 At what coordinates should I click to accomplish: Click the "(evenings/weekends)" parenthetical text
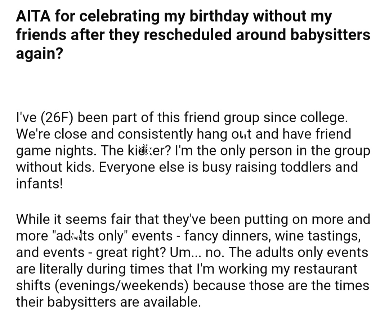coord(121,286)
